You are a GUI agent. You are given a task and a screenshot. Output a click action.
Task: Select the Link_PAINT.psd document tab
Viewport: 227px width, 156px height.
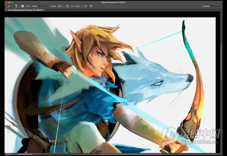25,10
